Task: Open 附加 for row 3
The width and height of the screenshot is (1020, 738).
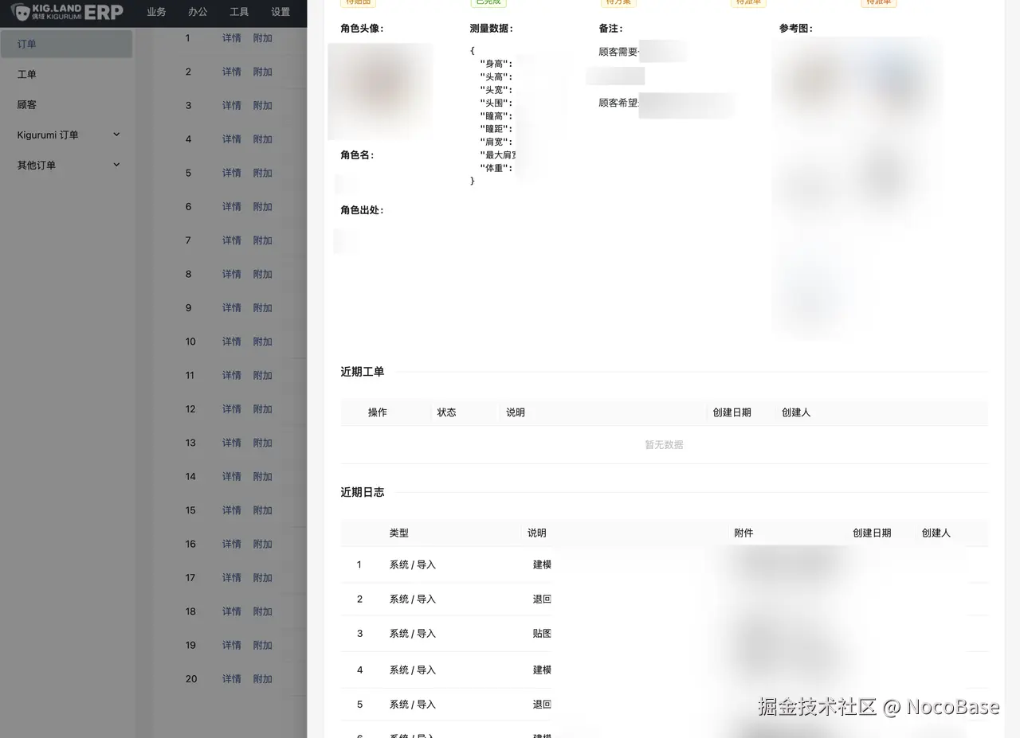Action: (263, 105)
